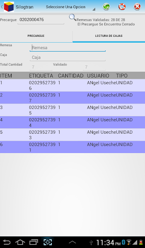Tap the Silogtran cube logo
145x248 pixels.
point(9,7)
